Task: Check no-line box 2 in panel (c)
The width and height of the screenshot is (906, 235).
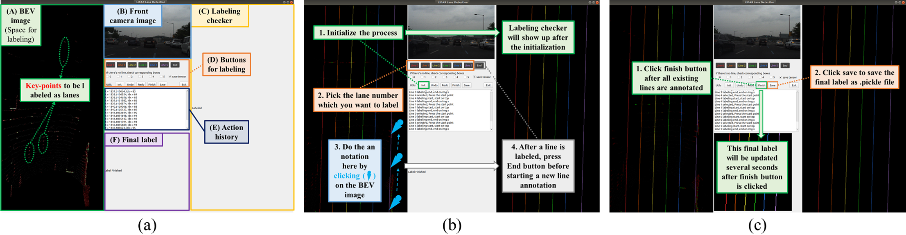Action: tap(739, 77)
